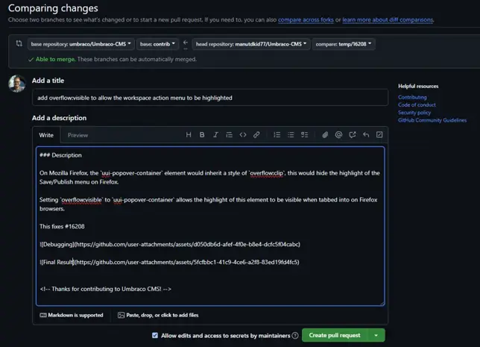The image size is (480, 347).
Task: Click the Heading formatting icon
Action: (189, 135)
